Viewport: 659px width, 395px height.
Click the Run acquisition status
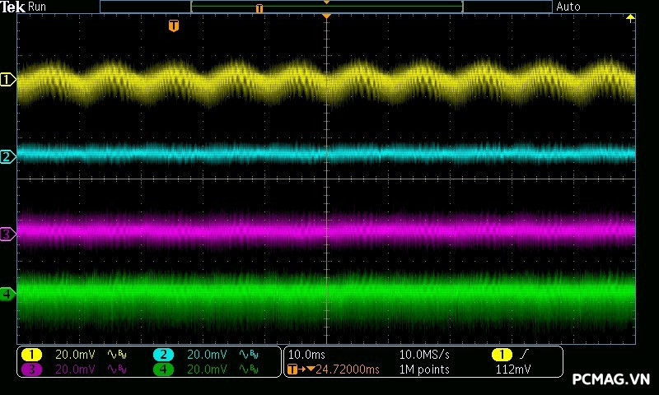point(38,7)
